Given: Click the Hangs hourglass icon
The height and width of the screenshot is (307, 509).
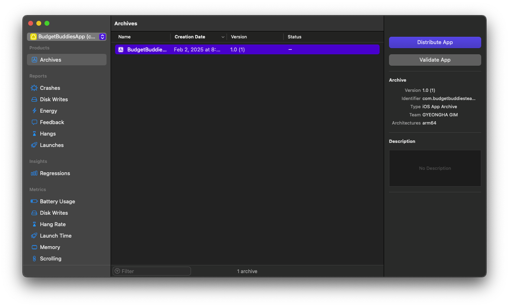Looking at the screenshot, I should point(34,133).
